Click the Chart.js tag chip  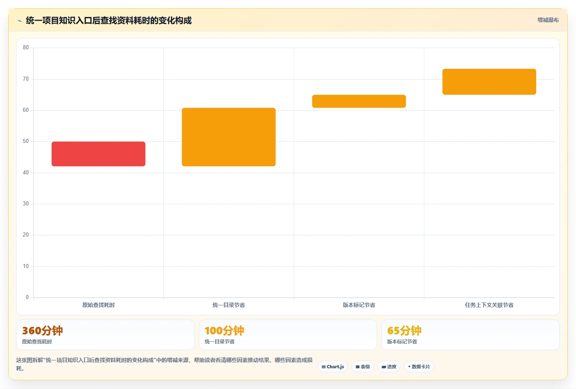tap(333, 367)
